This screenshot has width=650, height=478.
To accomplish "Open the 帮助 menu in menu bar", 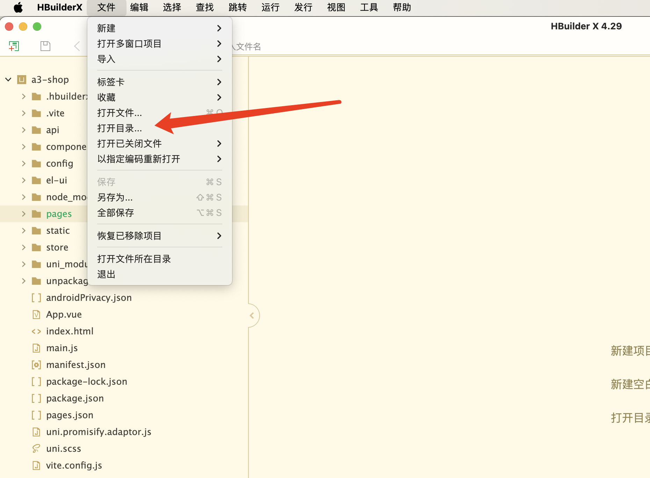I will click(x=402, y=7).
